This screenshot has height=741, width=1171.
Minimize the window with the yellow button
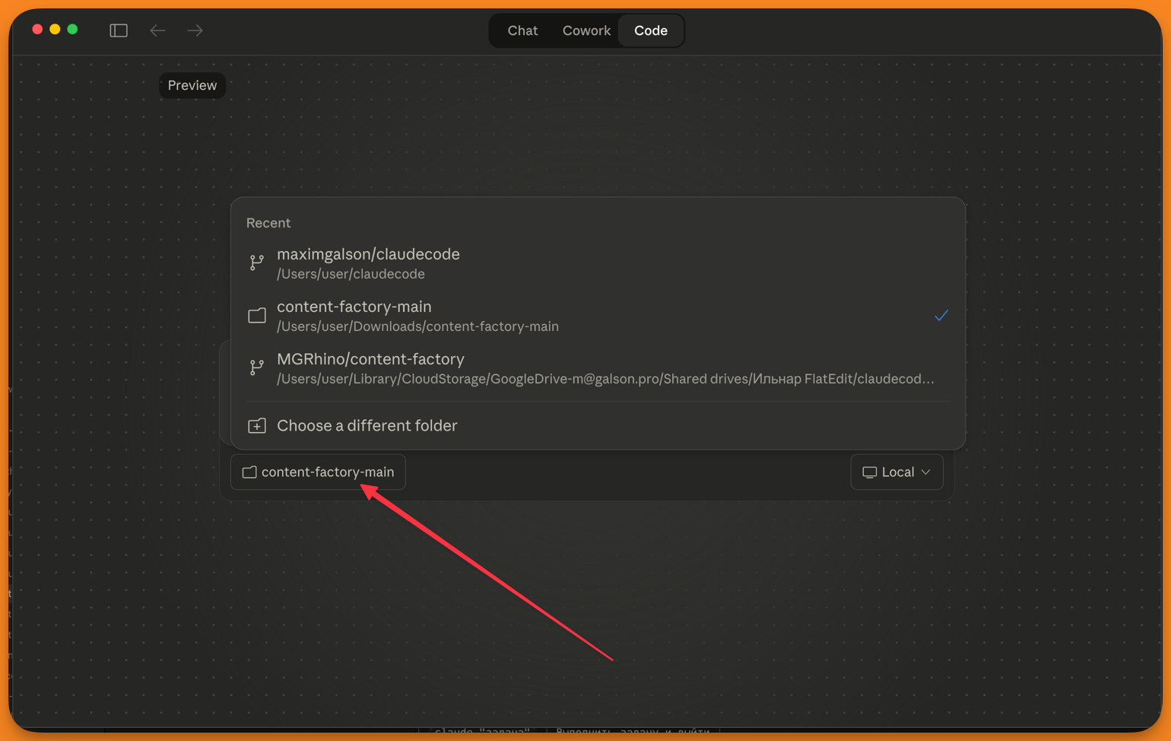point(55,30)
